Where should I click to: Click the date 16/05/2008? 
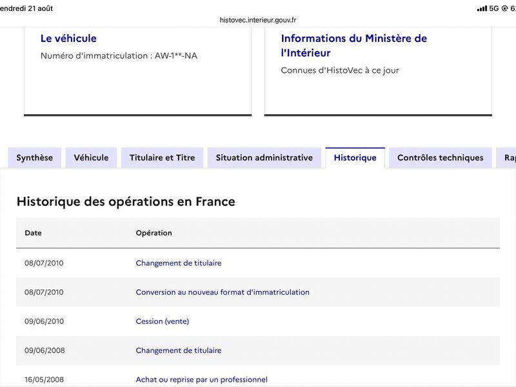pyautogui.click(x=44, y=379)
